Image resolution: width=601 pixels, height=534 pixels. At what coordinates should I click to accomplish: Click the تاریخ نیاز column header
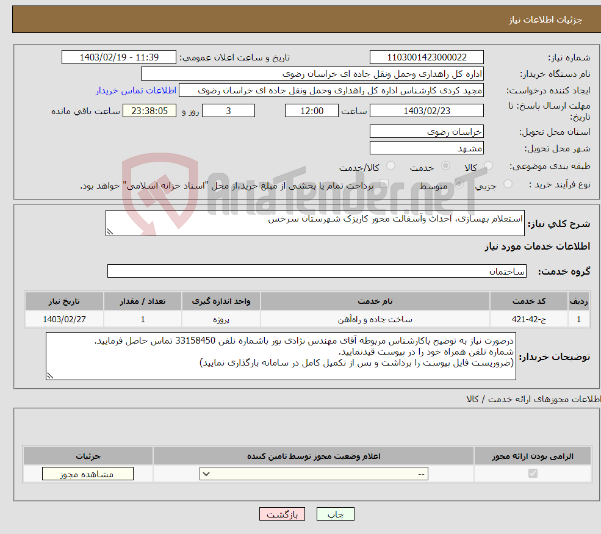[x=65, y=301]
